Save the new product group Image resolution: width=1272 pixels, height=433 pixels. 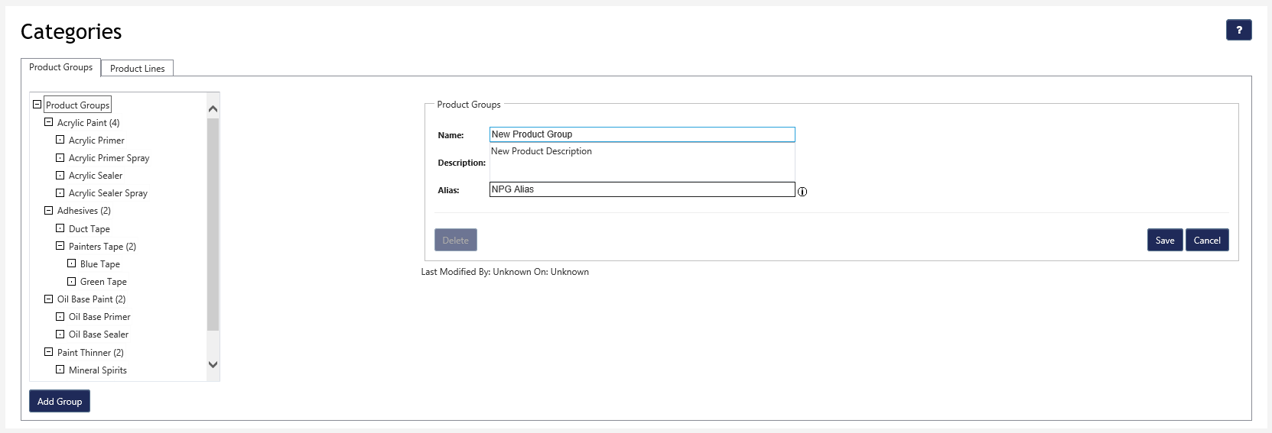click(x=1164, y=241)
